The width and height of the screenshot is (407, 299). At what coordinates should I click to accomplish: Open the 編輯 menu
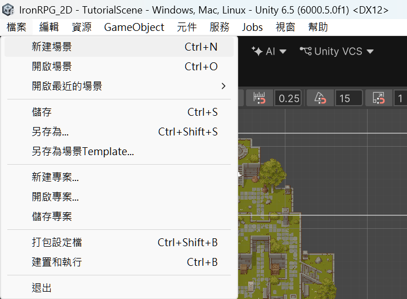pyautogui.click(x=49, y=27)
